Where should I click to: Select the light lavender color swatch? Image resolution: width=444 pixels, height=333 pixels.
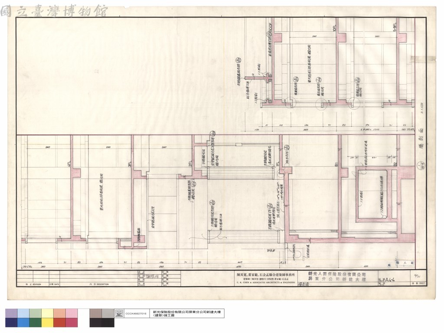(x=11, y=313)
